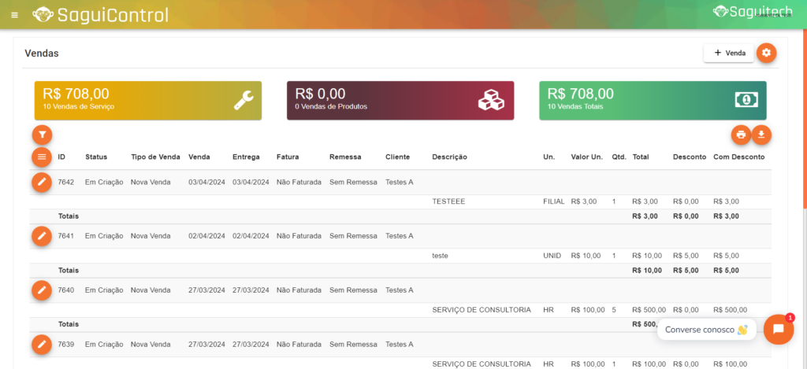The height and width of the screenshot is (369, 807).
Task: Print the sales list
Action: (741, 135)
